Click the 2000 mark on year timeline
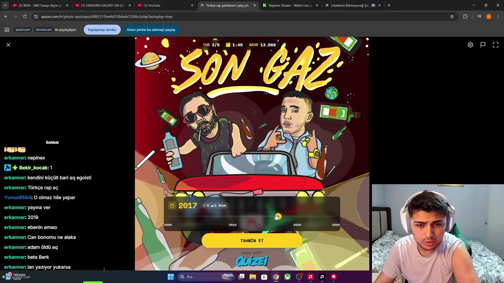 pyautogui.click(x=168, y=225)
